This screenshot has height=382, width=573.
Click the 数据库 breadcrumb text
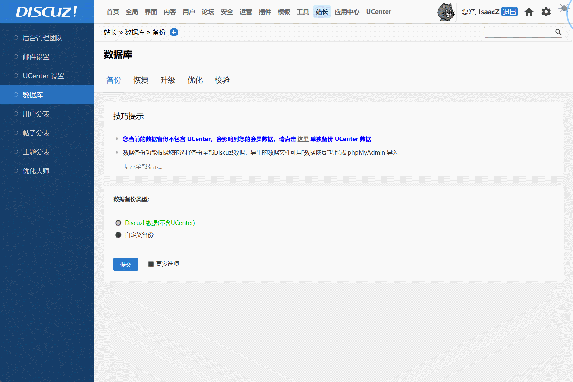point(135,32)
